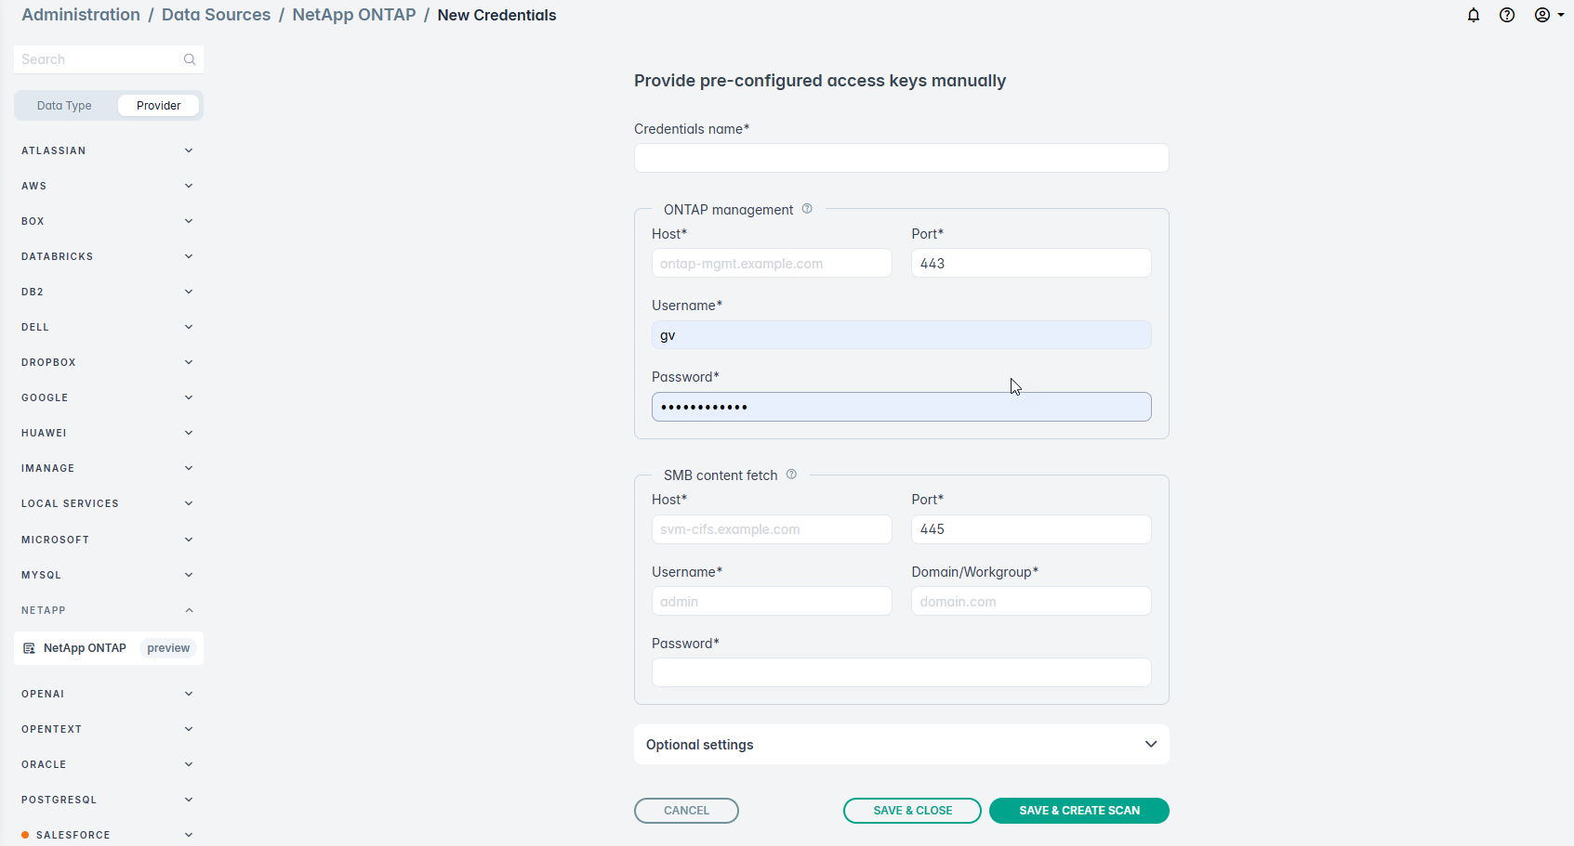Focus the ONTAP management Host field

772,263
